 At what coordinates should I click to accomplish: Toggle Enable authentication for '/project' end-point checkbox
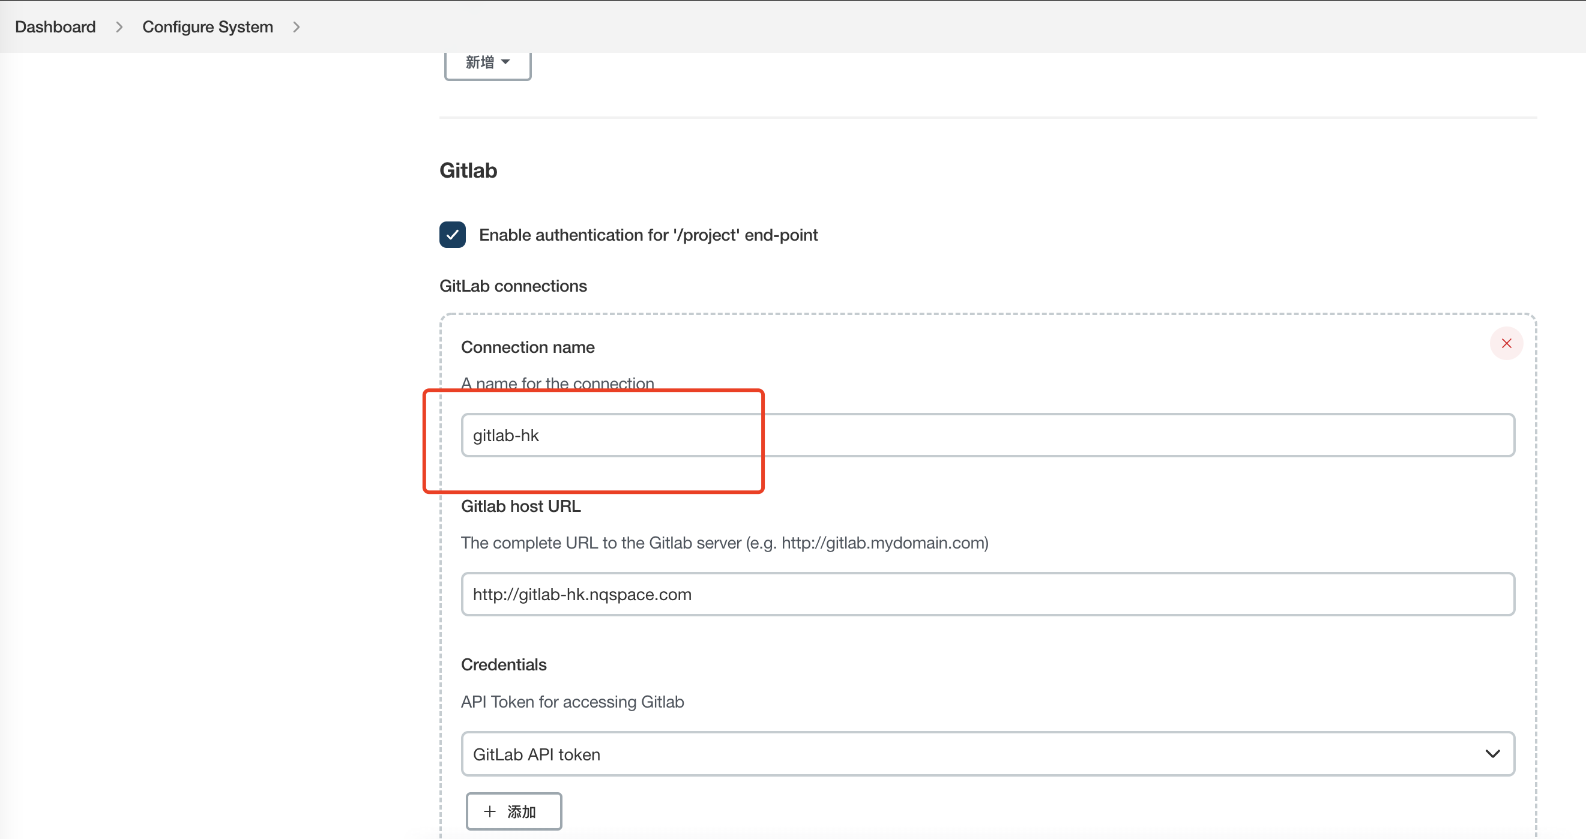point(453,235)
